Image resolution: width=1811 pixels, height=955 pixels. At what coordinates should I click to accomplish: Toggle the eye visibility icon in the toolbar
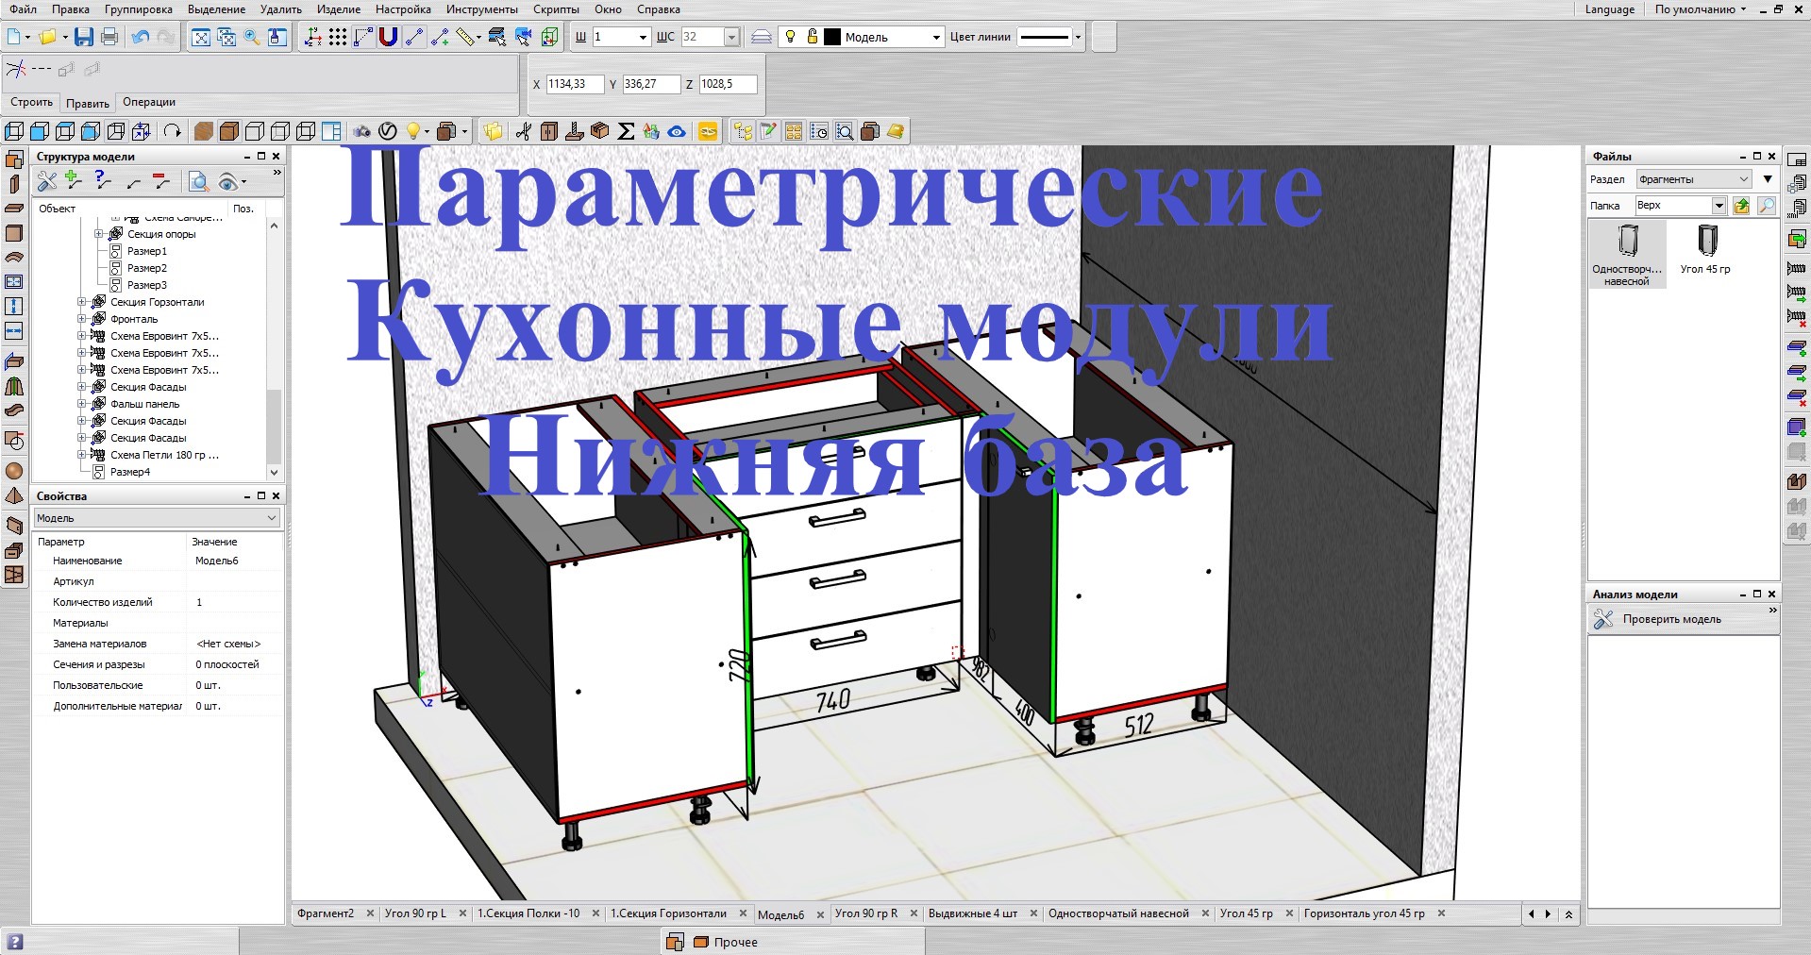click(x=675, y=131)
